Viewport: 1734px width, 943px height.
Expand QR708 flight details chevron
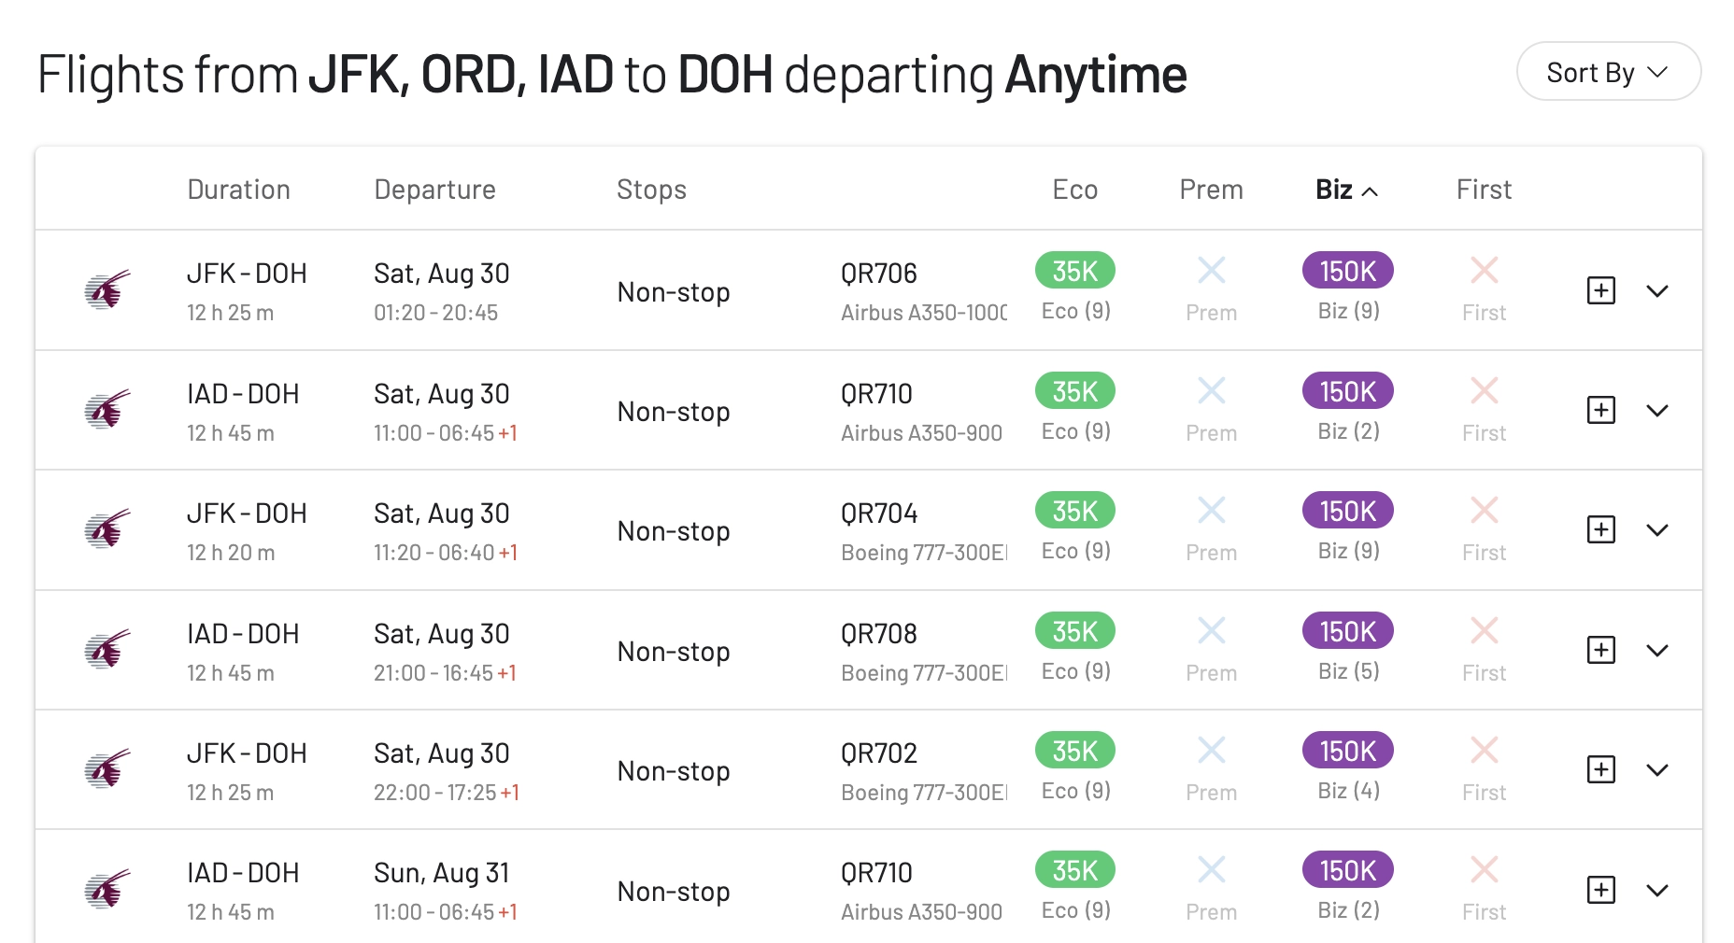[1657, 650]
